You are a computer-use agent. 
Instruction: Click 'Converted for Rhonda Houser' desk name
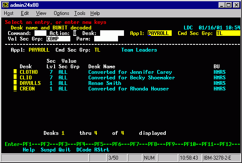click(x=129, y=89)
